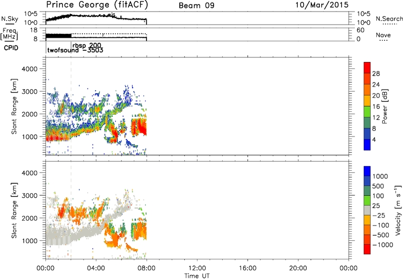Click the "Velocity [m s-1]" colorbar title
This screenshot has width=403, height=279.
click(398, 210)
